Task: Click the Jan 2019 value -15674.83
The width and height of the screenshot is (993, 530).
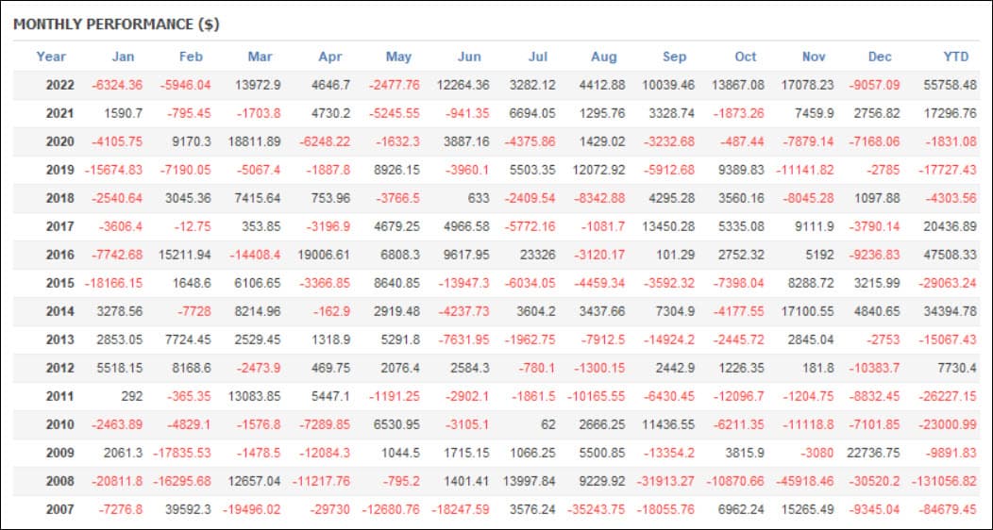Action: 112,170
